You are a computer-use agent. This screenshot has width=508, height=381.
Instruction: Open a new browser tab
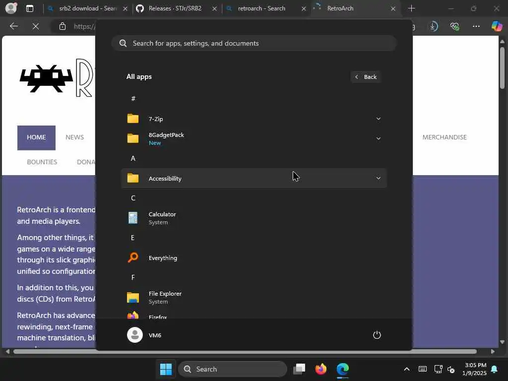click(411, 8)
